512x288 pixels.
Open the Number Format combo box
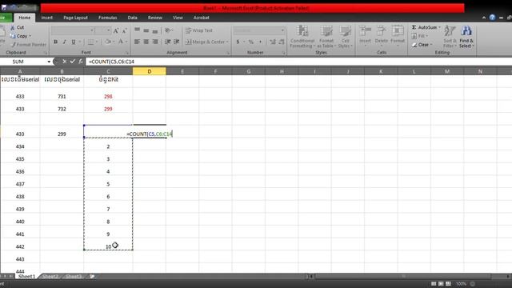click(258, 30)
